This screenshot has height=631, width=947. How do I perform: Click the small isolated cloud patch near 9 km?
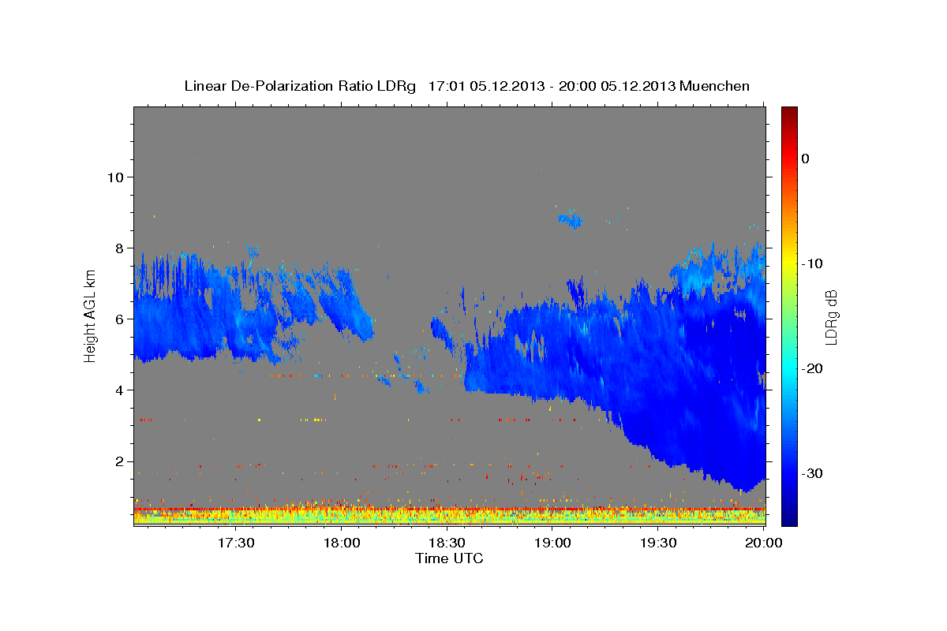coord(570,220)
